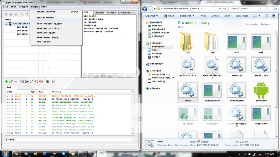Click Google Chrome in the taskbar
The height and width of the screenshot is (157, 280).
point(17,154)
